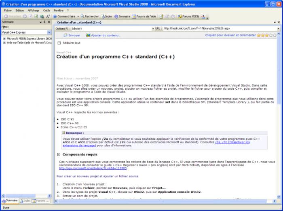283x211 pixels.
Task: Open the Options F1 (choisir) dropdown
Action: pos(153,29)
